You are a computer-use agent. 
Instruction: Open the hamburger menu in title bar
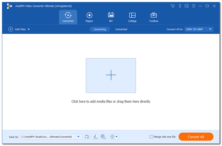coord(193,6)
